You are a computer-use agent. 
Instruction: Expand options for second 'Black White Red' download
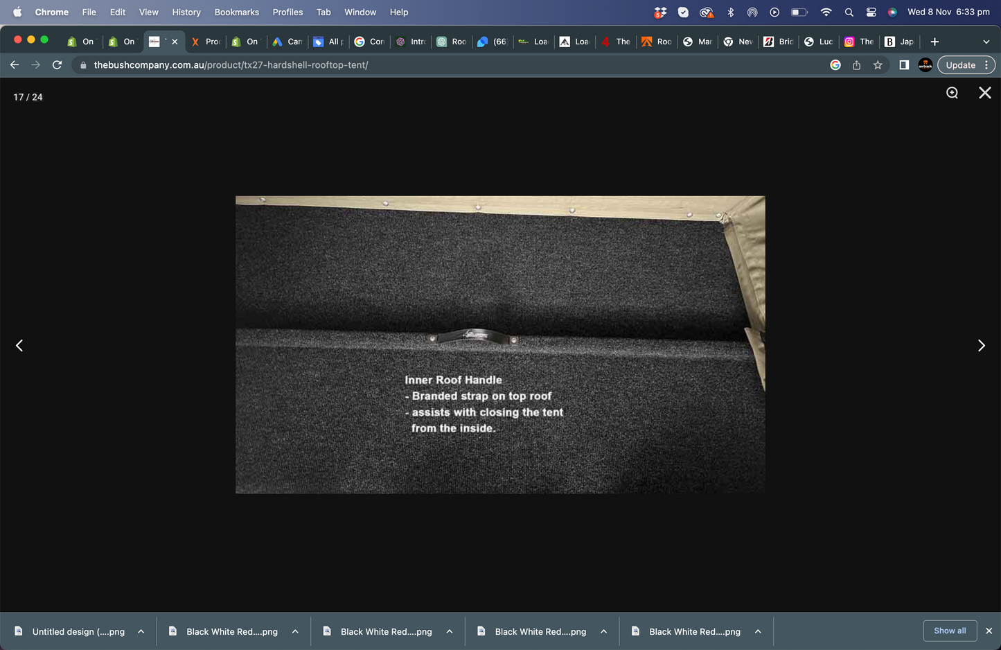tap(450, 631)
